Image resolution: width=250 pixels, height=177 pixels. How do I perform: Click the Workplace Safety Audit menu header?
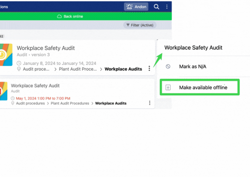193,47
